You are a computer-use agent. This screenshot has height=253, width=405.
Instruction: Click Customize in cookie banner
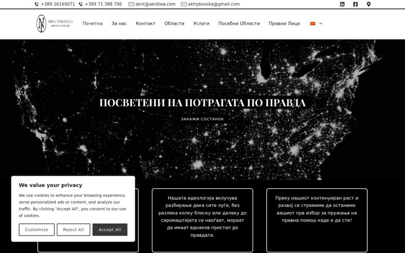coord(37,229)
